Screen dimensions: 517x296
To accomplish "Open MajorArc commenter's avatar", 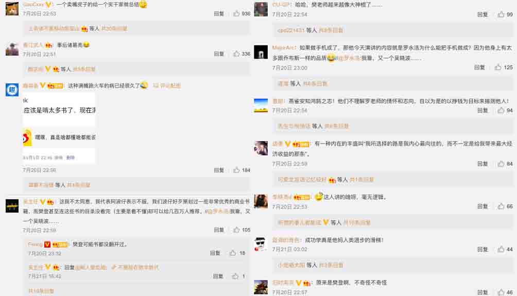I will coord(261,52).
